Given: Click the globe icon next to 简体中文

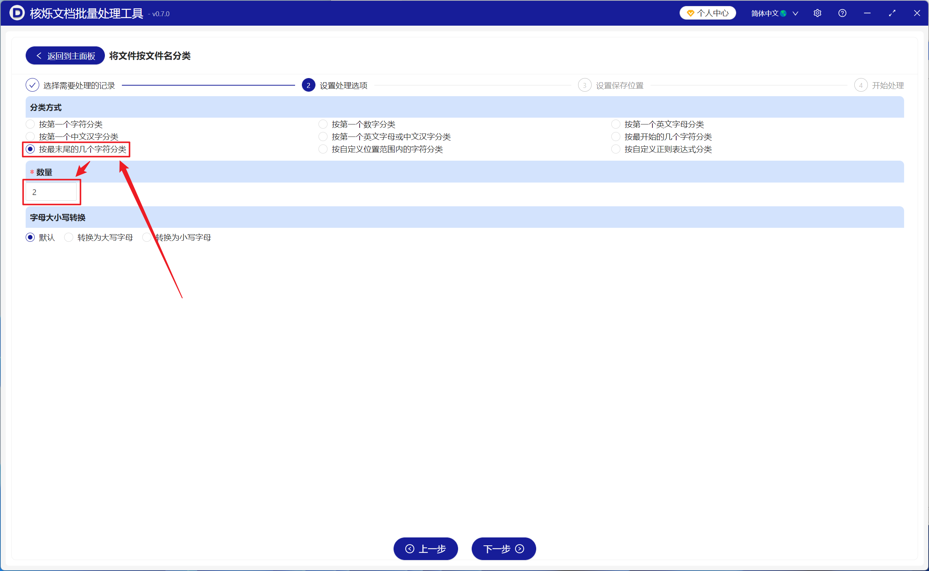Looking at the screenshot, I should click(784, 14).
